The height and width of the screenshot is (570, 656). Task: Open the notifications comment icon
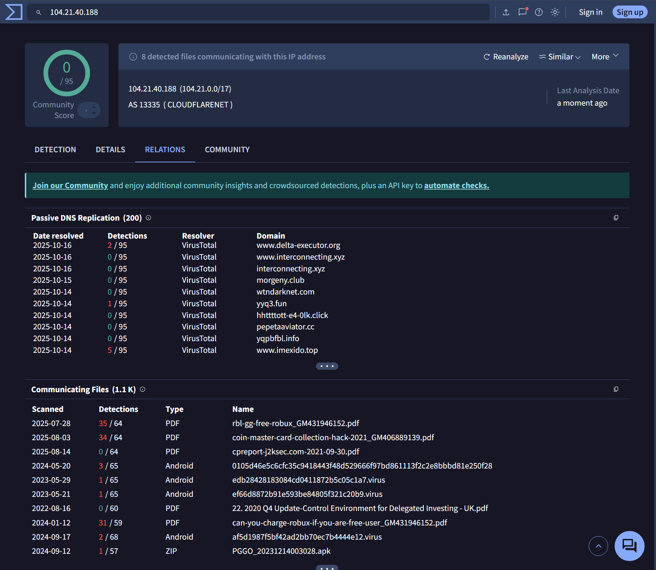(x=523, y=12)
